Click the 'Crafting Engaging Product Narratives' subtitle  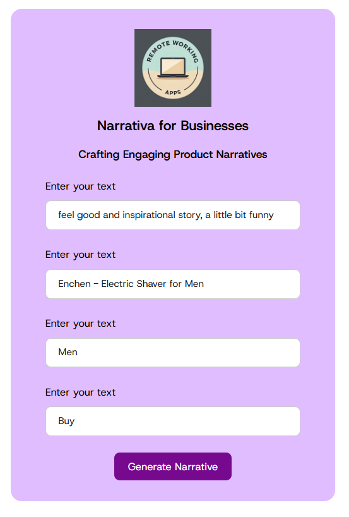point(173,154)
